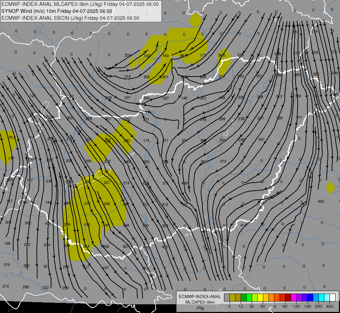This screenshot has width=340, height=313.
Task: Click the grid value 168
Action: [222, 98]
